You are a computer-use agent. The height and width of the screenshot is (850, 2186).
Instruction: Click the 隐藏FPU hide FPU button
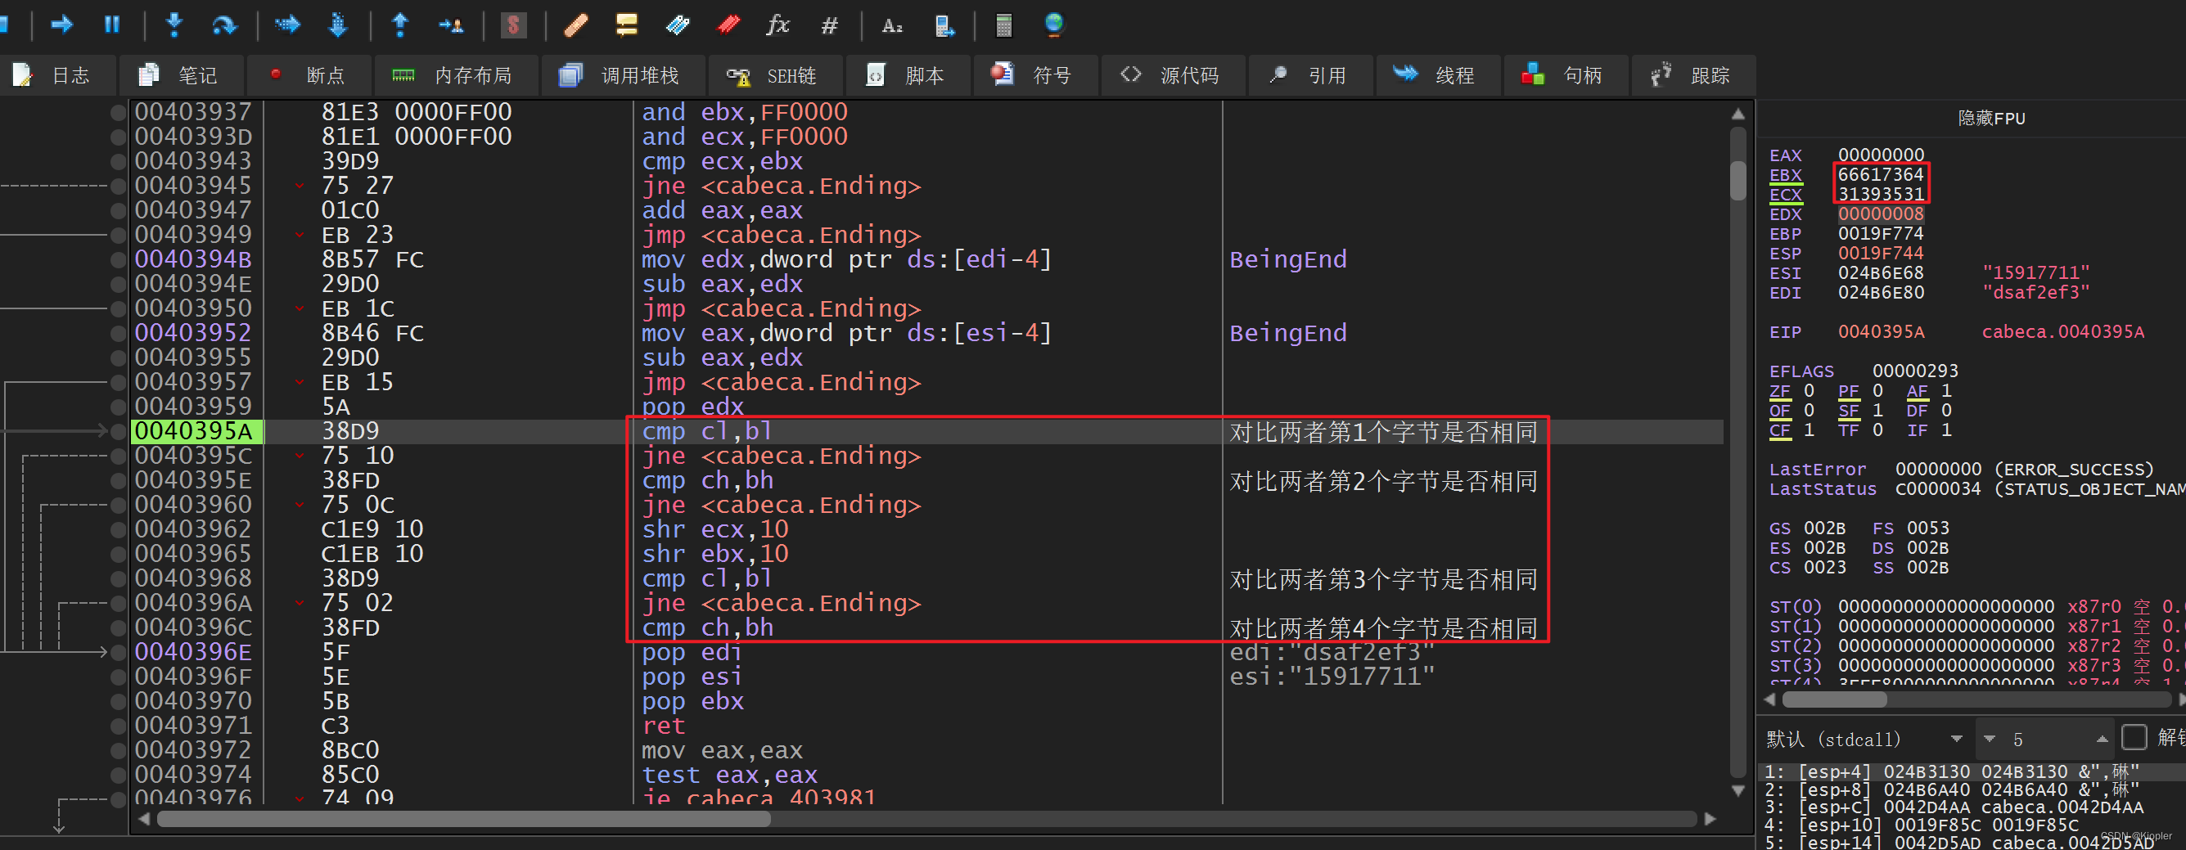(1991, 118)
